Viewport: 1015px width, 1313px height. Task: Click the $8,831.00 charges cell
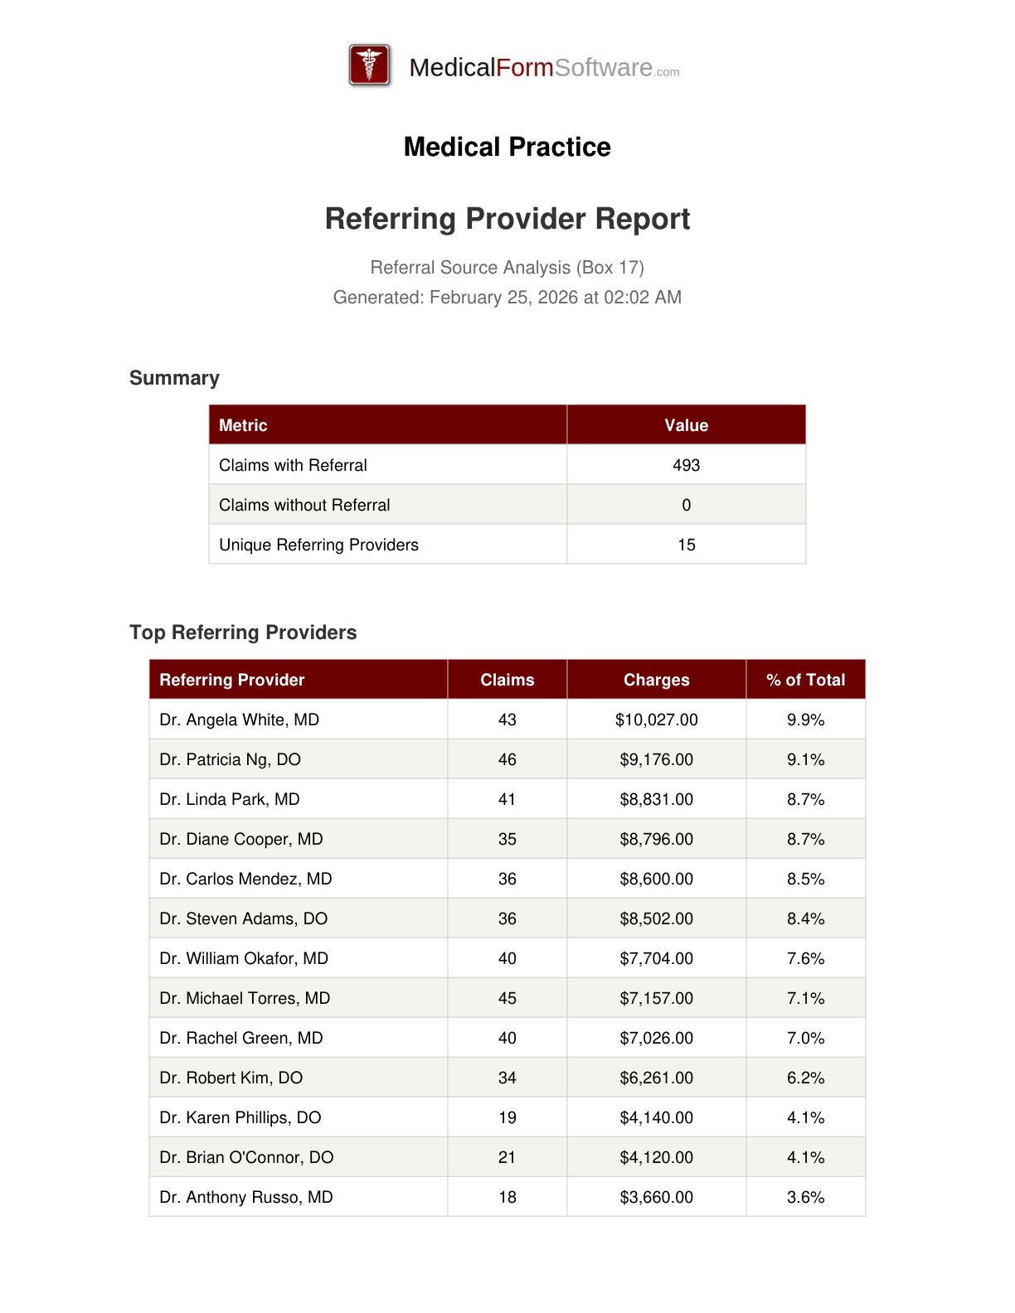coord(656,799)
